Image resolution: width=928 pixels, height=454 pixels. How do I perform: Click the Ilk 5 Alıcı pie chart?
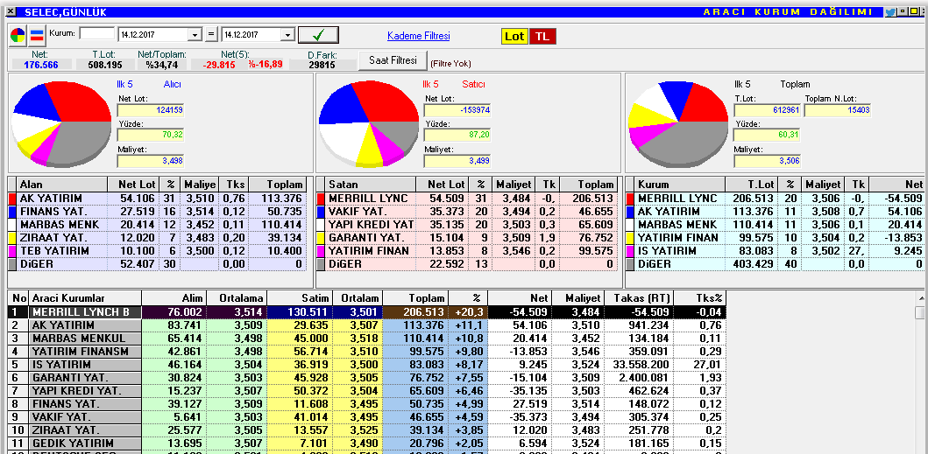point(61,123)
